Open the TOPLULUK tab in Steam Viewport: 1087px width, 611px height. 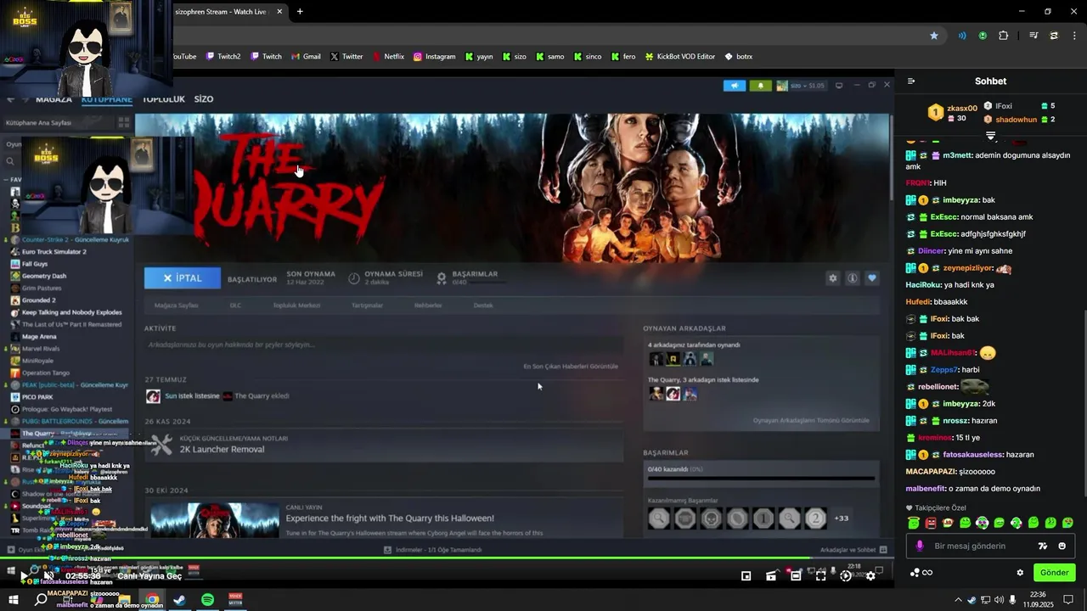point(163,99)
